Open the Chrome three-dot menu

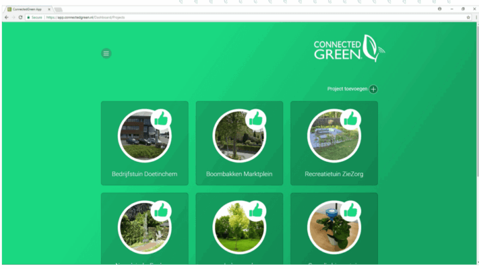476,17
